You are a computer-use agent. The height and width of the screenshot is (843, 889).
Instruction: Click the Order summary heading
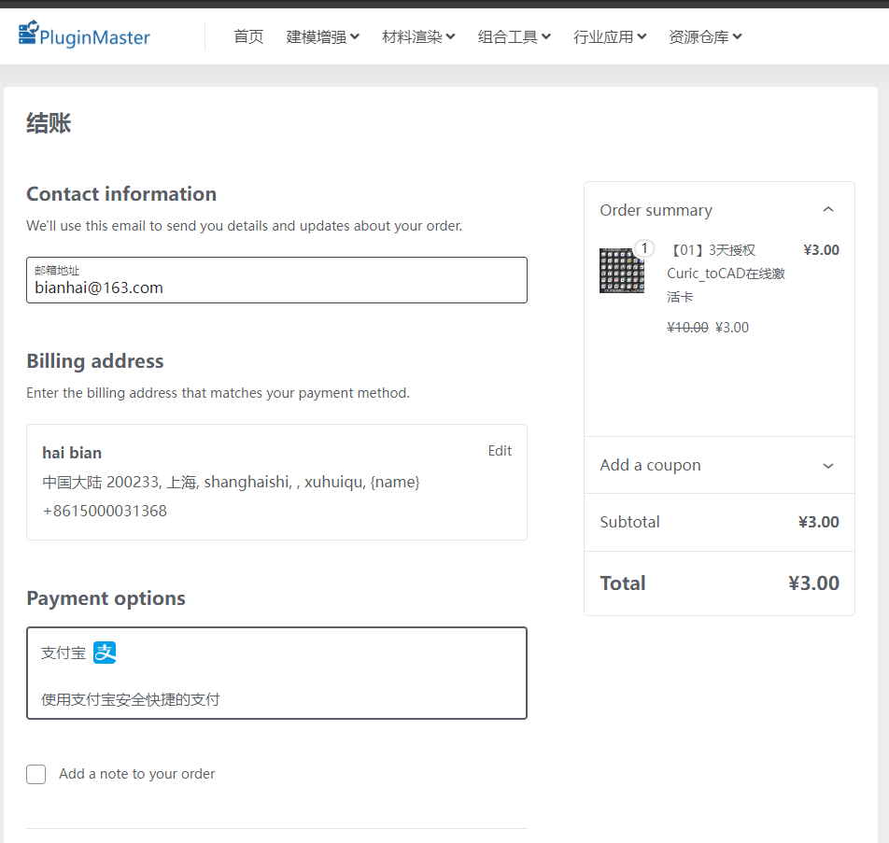(x=656, y=210)
